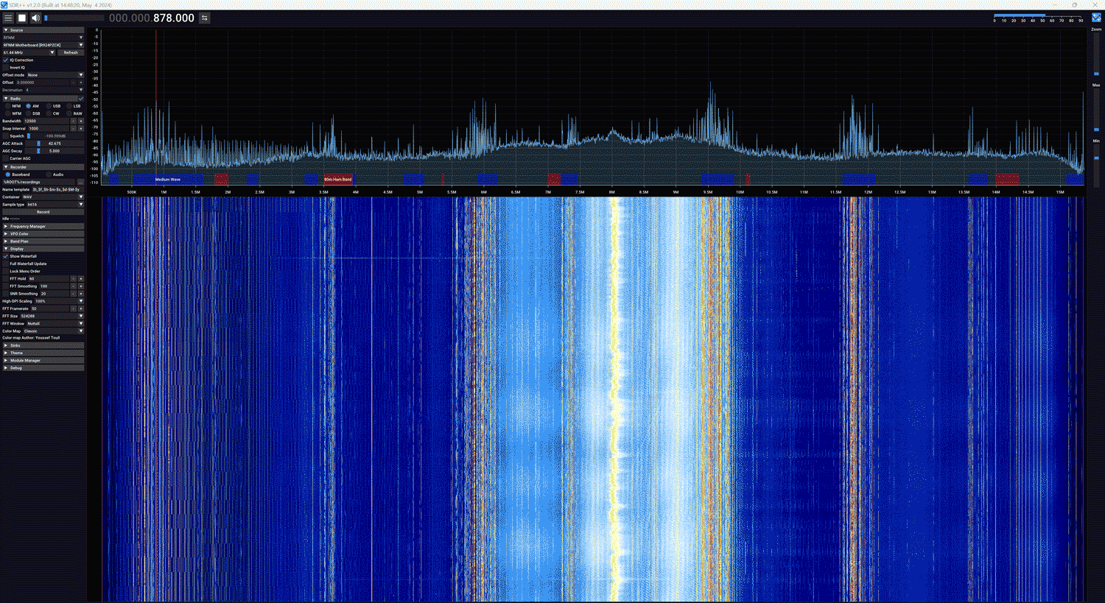Image resolution: width=1105 pixels, height=603 pixels.
Task: Open the Color Map dropdown
Action: [53, 331]
